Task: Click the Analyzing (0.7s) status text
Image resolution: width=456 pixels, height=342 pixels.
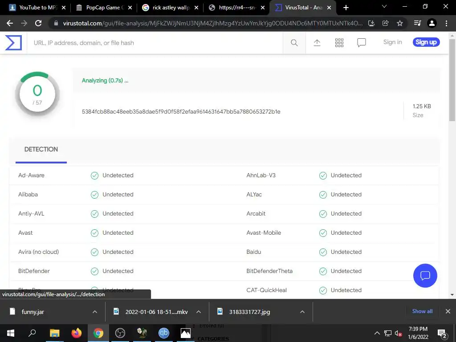Action: point(105,81)
